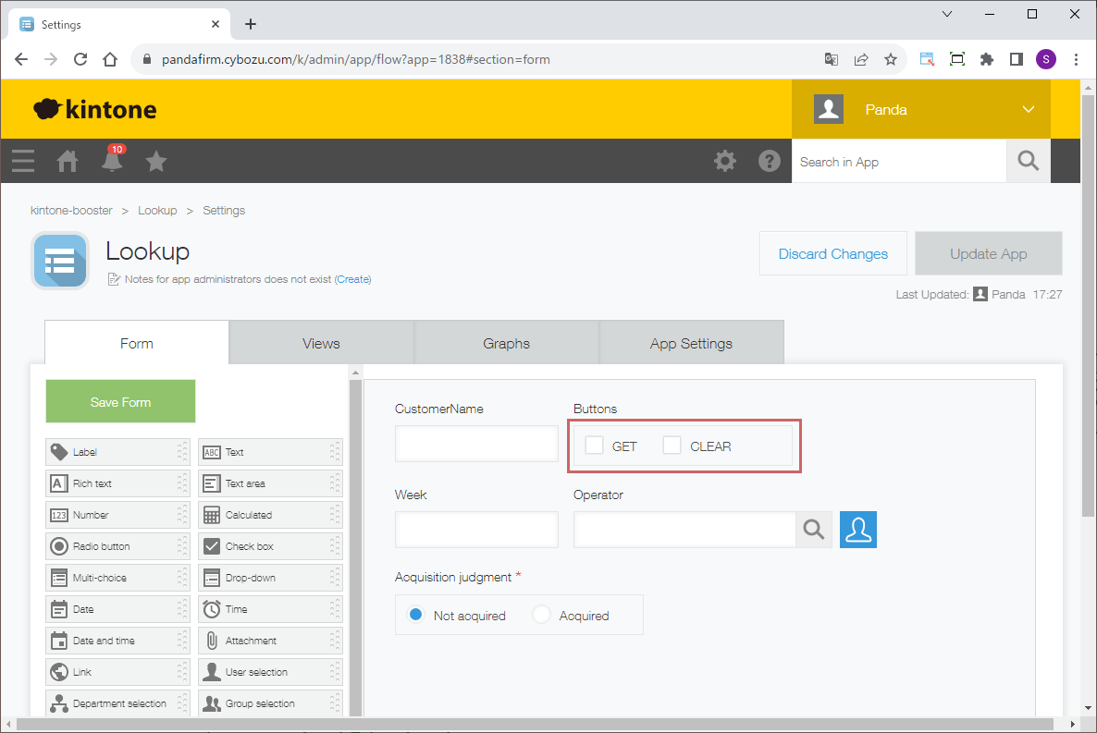Switch to the App Settings tab

[691, 344]
